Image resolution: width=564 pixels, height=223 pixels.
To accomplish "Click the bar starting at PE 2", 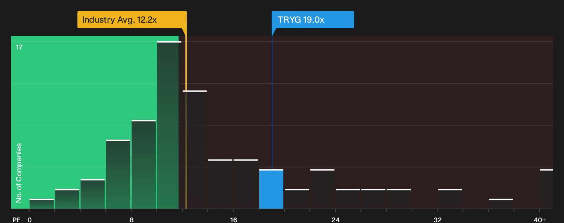I will (x=67, y=199).
